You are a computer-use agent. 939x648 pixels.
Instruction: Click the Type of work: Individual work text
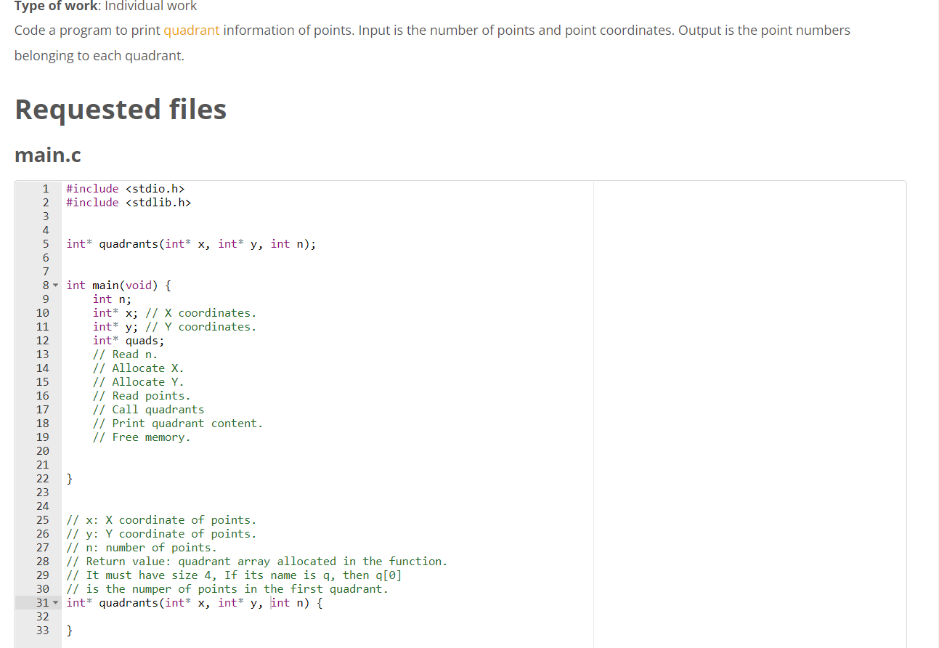pyautogui.click(x=105, y=6)
